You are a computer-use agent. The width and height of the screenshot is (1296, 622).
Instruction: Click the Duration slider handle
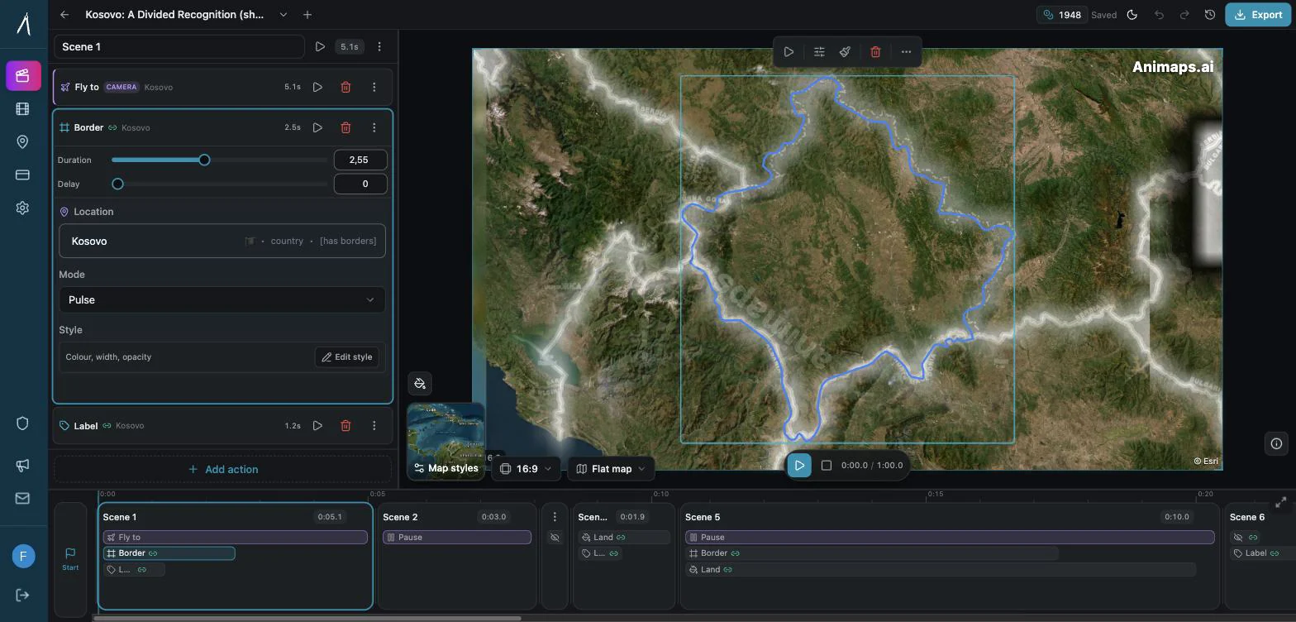204,160
